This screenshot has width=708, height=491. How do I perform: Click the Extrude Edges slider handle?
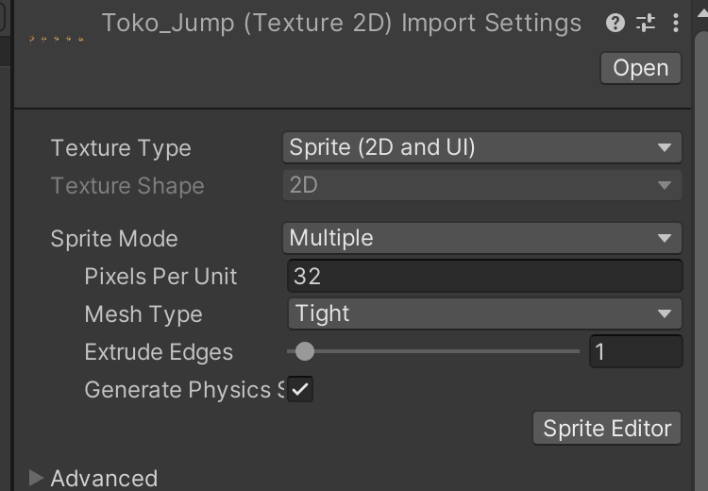pos(304,352)
